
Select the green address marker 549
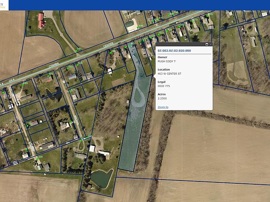click(76, 50)
